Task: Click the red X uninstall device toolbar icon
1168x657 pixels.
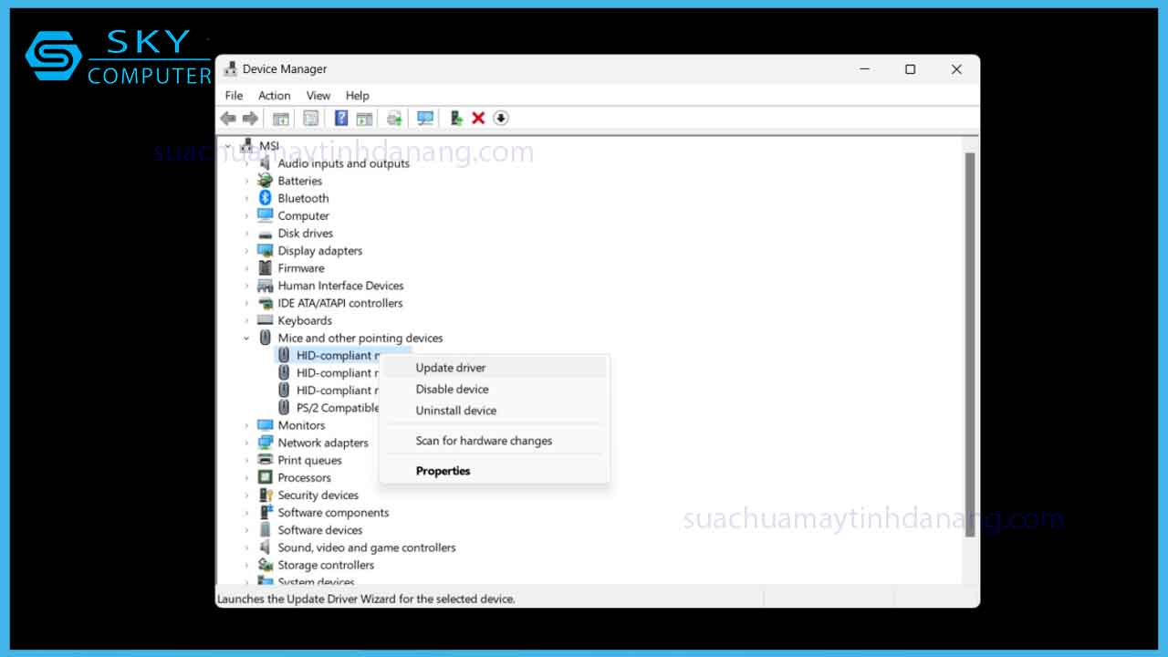Action: click(x=478, y=119)
